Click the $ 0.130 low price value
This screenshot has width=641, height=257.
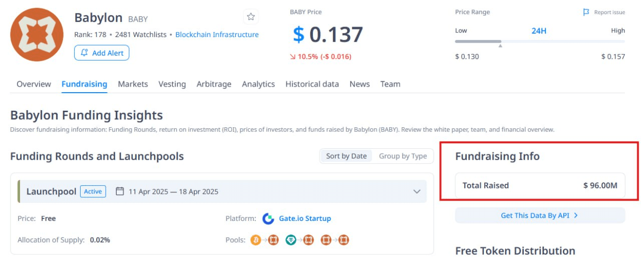tap(467, 57)
